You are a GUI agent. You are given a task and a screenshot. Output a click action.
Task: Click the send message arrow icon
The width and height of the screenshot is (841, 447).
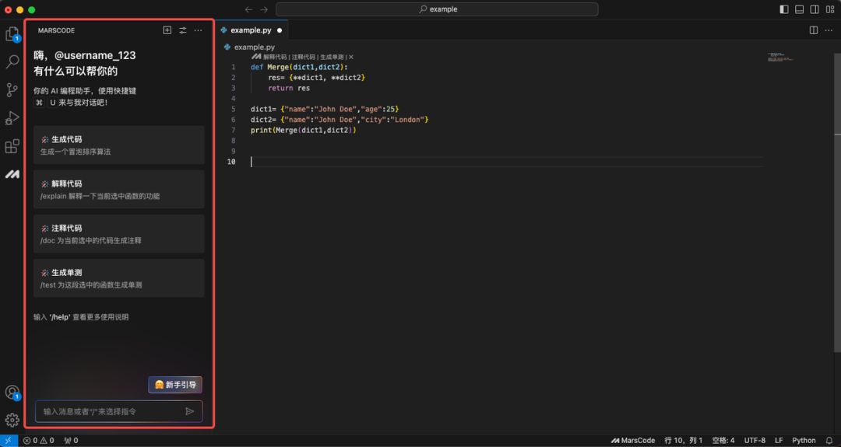[189, 411]
